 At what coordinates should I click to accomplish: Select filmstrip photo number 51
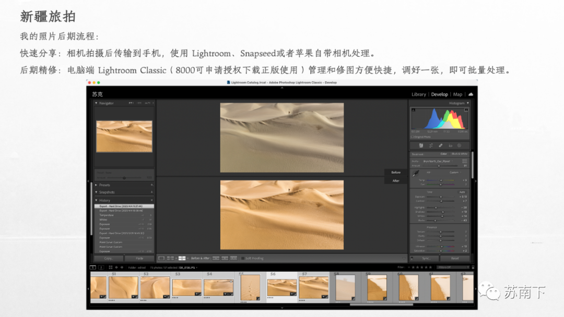[x=123, y=287]
